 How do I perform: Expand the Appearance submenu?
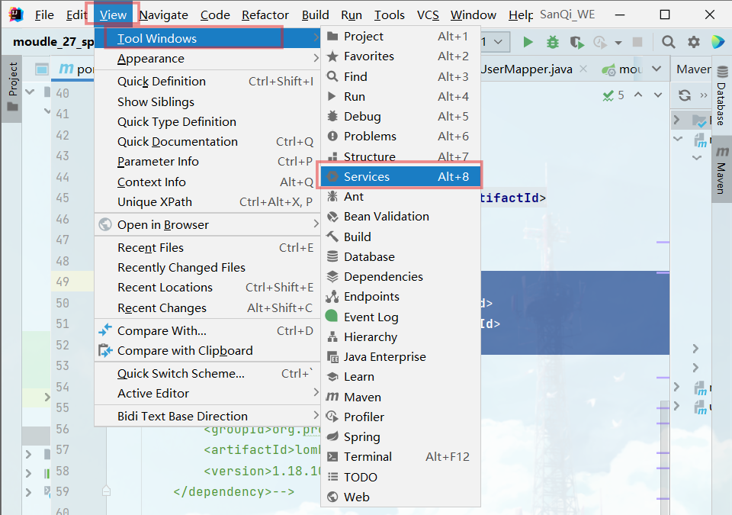[207, 59]
